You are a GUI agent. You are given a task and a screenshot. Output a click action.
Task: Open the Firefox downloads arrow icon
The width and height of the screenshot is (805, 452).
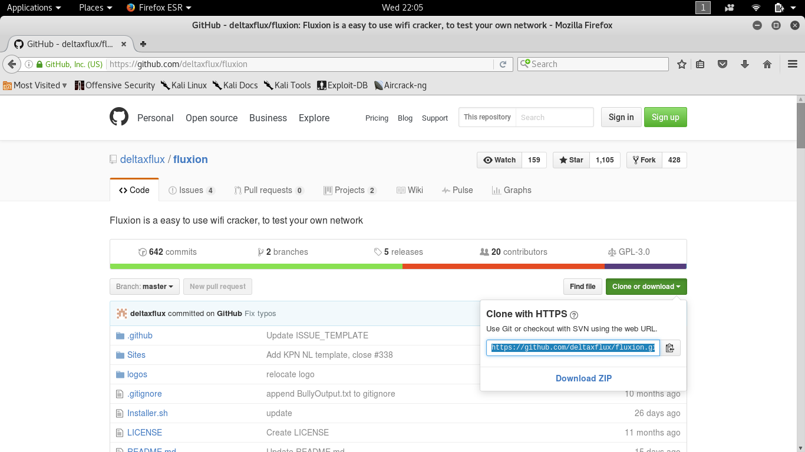pyautogui.click(x=745, y=64)
